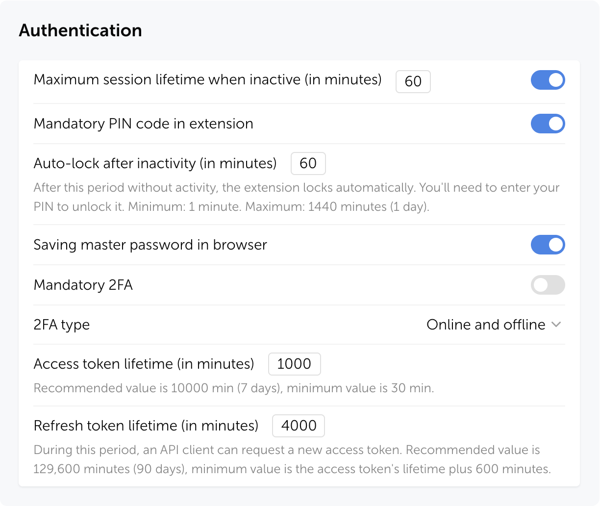Click the chevron next to Online and offline
Image resolution: width=600 pixels, height=506 pixels.
556,325
